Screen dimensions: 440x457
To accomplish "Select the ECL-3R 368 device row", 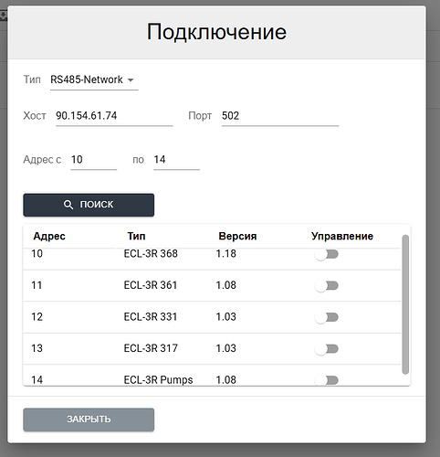I will tap(212, 259).
